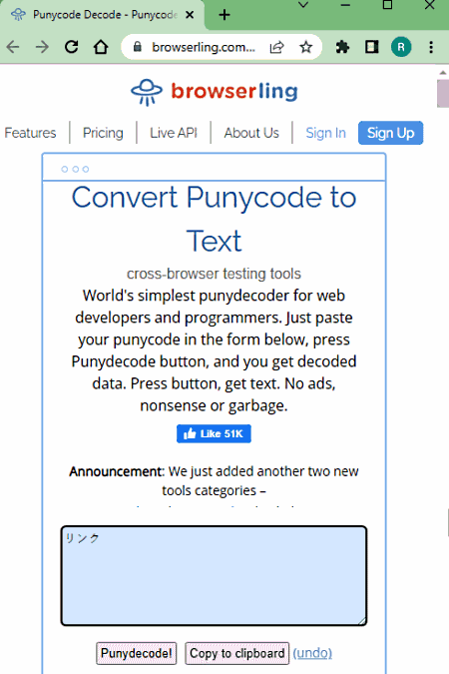449x674 pixels.
Task: Open the About Us page
Action: pyautogui.click(x=251, y=133)
